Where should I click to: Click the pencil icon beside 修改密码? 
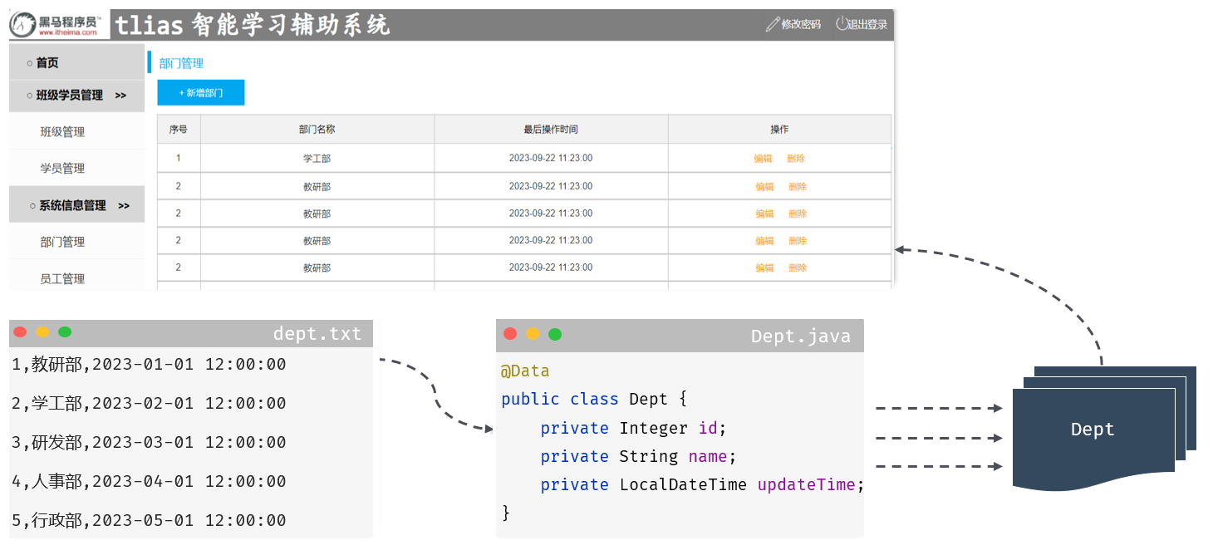[x=772, y=24]
